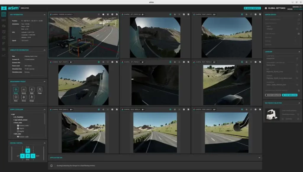Expand the Application Log panel
The height and width of the screenshot is (172, 303).
pyautogui.click(x=259, y=157)
